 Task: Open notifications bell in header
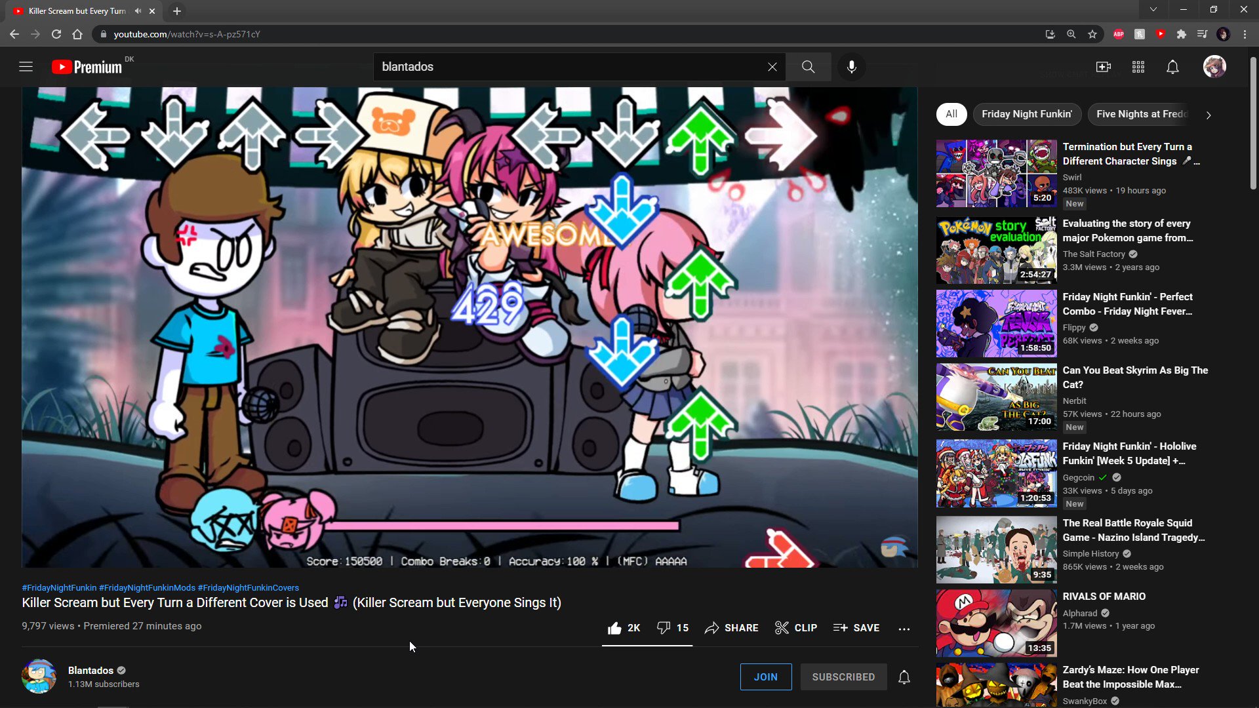[x=1172, y=67]
